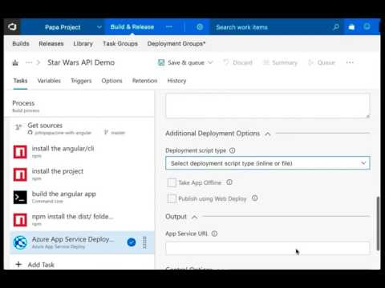Switch to the Retention tab
Image resolution: width=385 pixels, height=288 pixels.
tap(144, 81)
